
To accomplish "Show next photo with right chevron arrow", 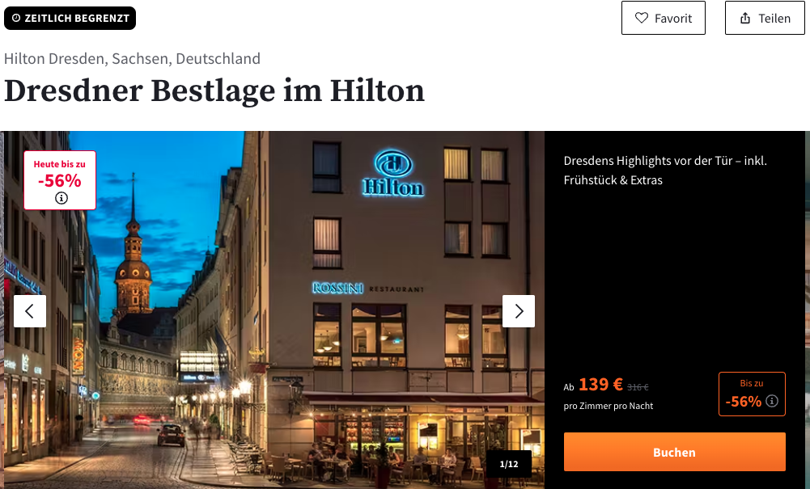I will (x=519, y=311).
